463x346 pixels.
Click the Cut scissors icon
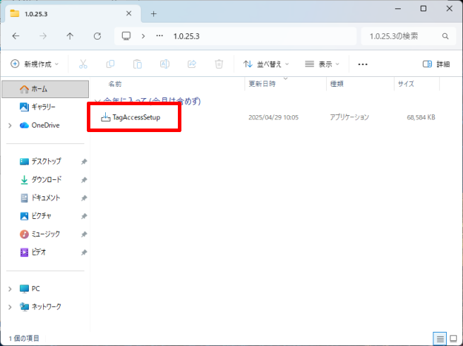click(83, 64)
